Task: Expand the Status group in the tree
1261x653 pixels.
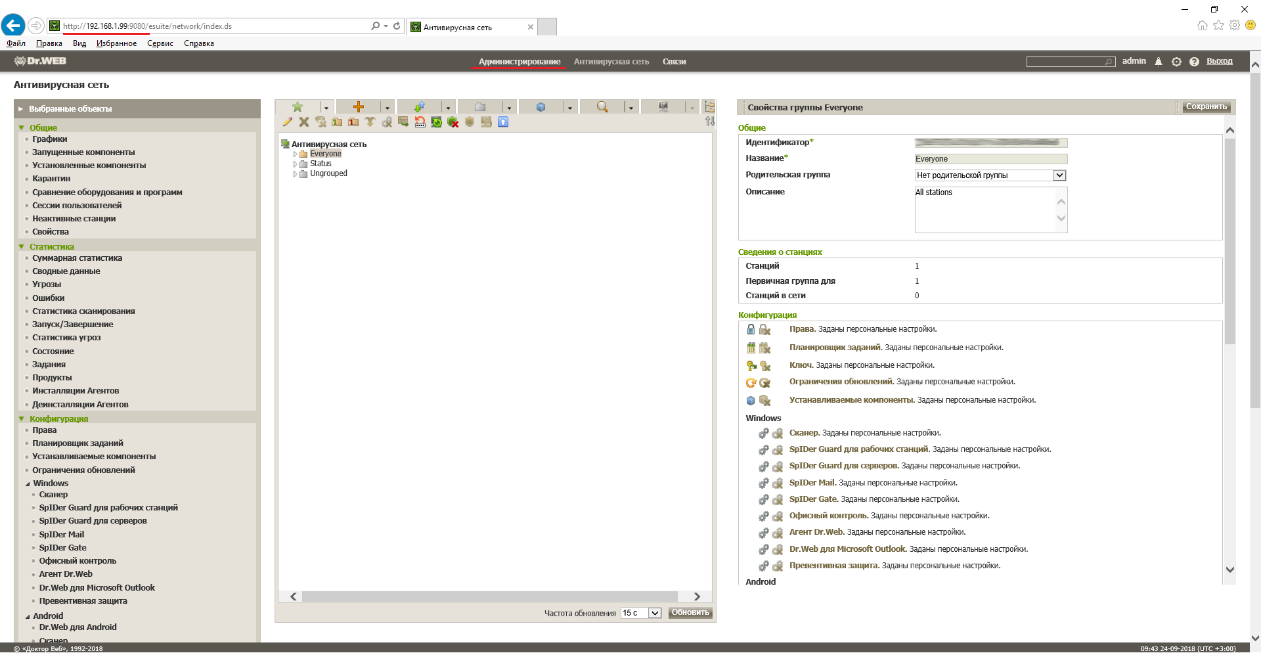Action: (x=295, y=164)
